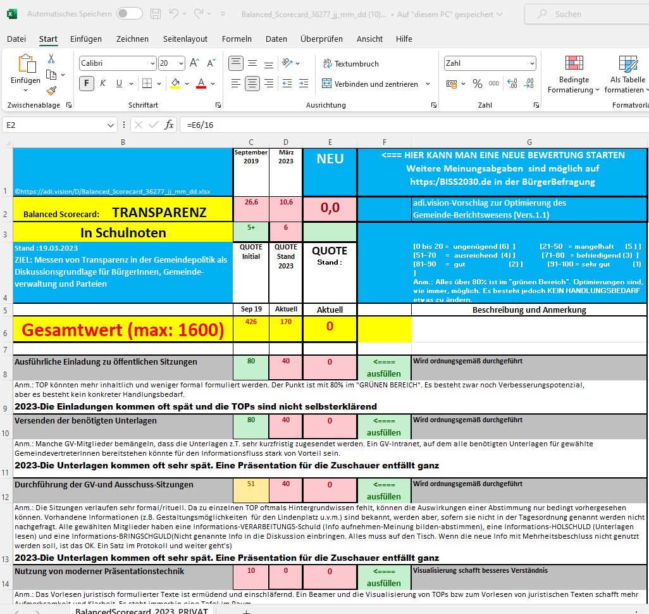The height and width of the screenshot is (614, 649).
Task: Open the Formeln ribbon tab
Action: coord(237,39)
